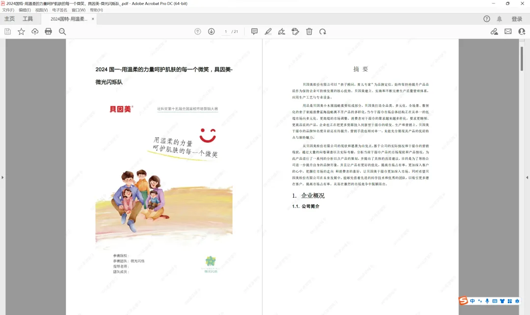530x315 pixels.
Task: Switch to the 主页 tab
Action: (10, 19)
